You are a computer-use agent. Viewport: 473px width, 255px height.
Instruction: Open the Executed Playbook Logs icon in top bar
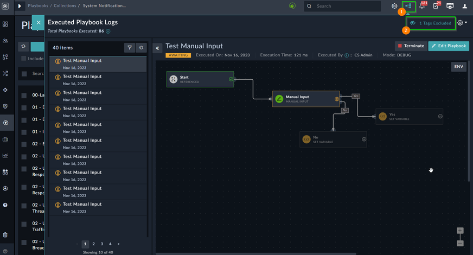[x=407, y=6]
